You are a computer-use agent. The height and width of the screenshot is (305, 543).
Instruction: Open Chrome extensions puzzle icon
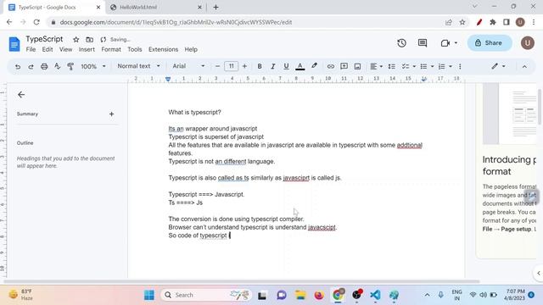pyautogui.click(x=493, y=22)
